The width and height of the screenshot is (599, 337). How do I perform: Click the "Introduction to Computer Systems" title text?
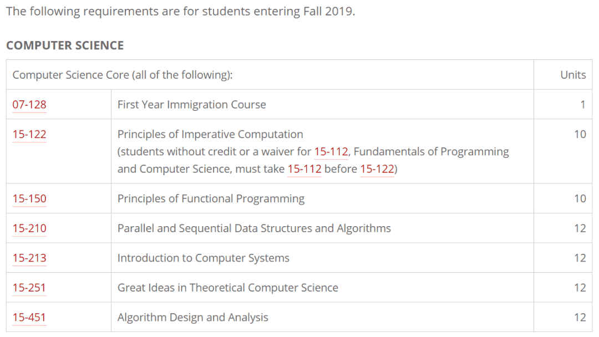203,258
